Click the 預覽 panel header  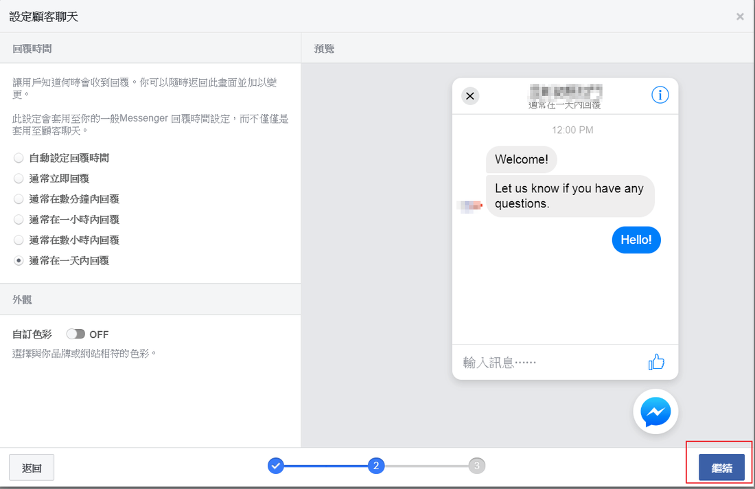528,48
